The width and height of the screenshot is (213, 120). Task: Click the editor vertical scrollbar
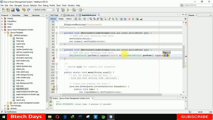[183, 56]
